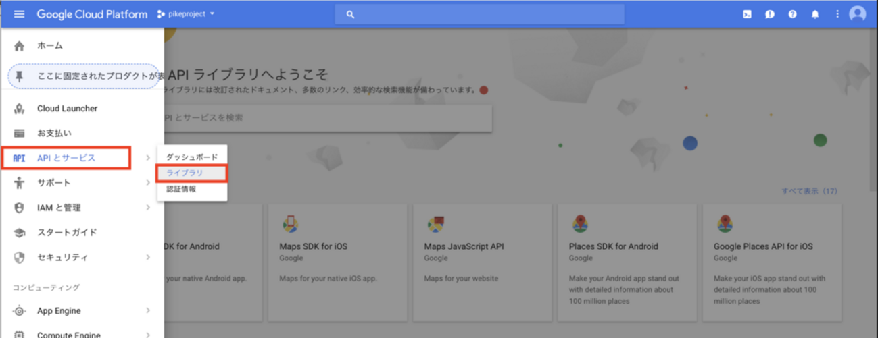Open the user account avatar

click(858, 13)
